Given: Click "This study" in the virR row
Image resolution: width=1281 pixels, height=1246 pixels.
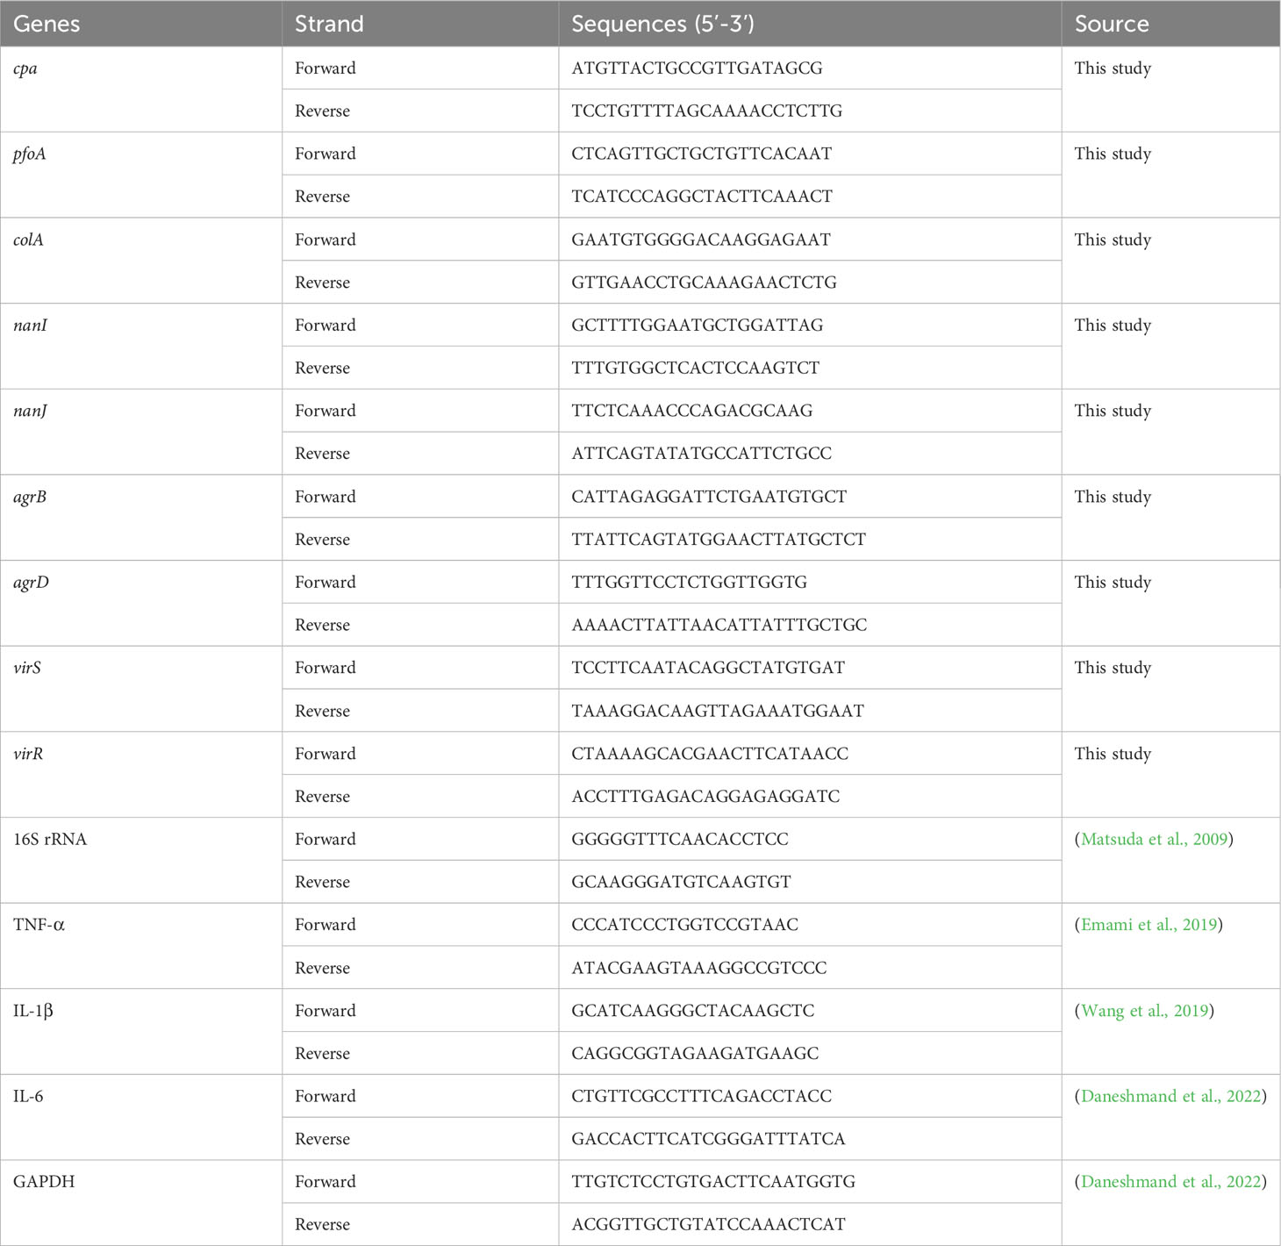Looking at the screenshot, I should (x=1113, y=754).
